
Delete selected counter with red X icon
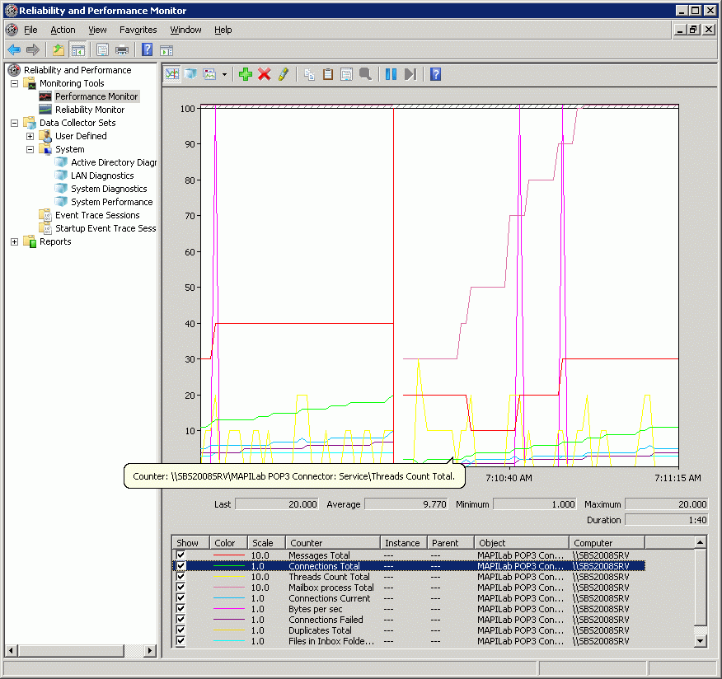coord(264,74)
